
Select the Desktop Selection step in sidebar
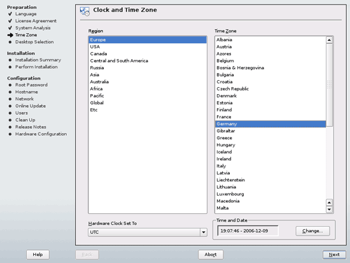click(34, 42)
